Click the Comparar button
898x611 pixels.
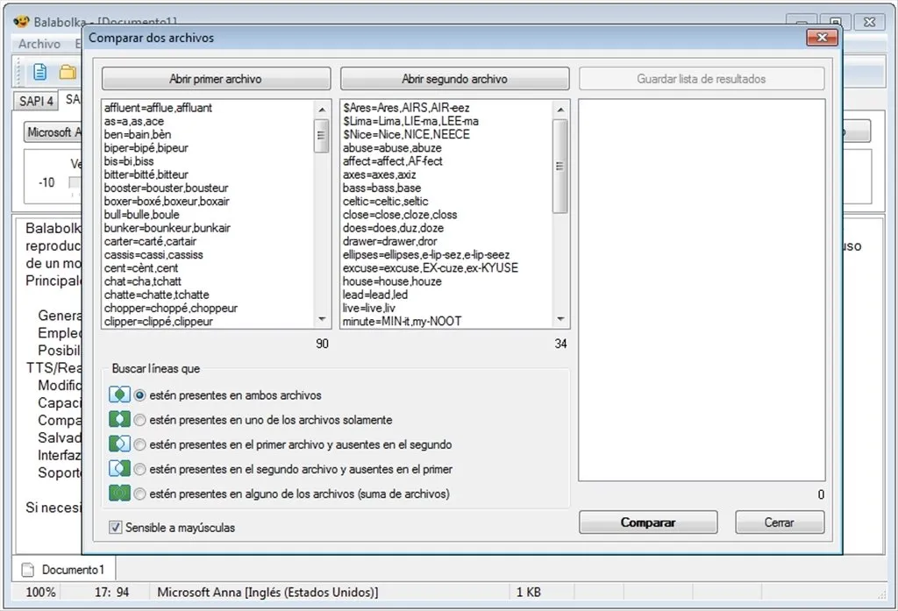click(648, 522)
